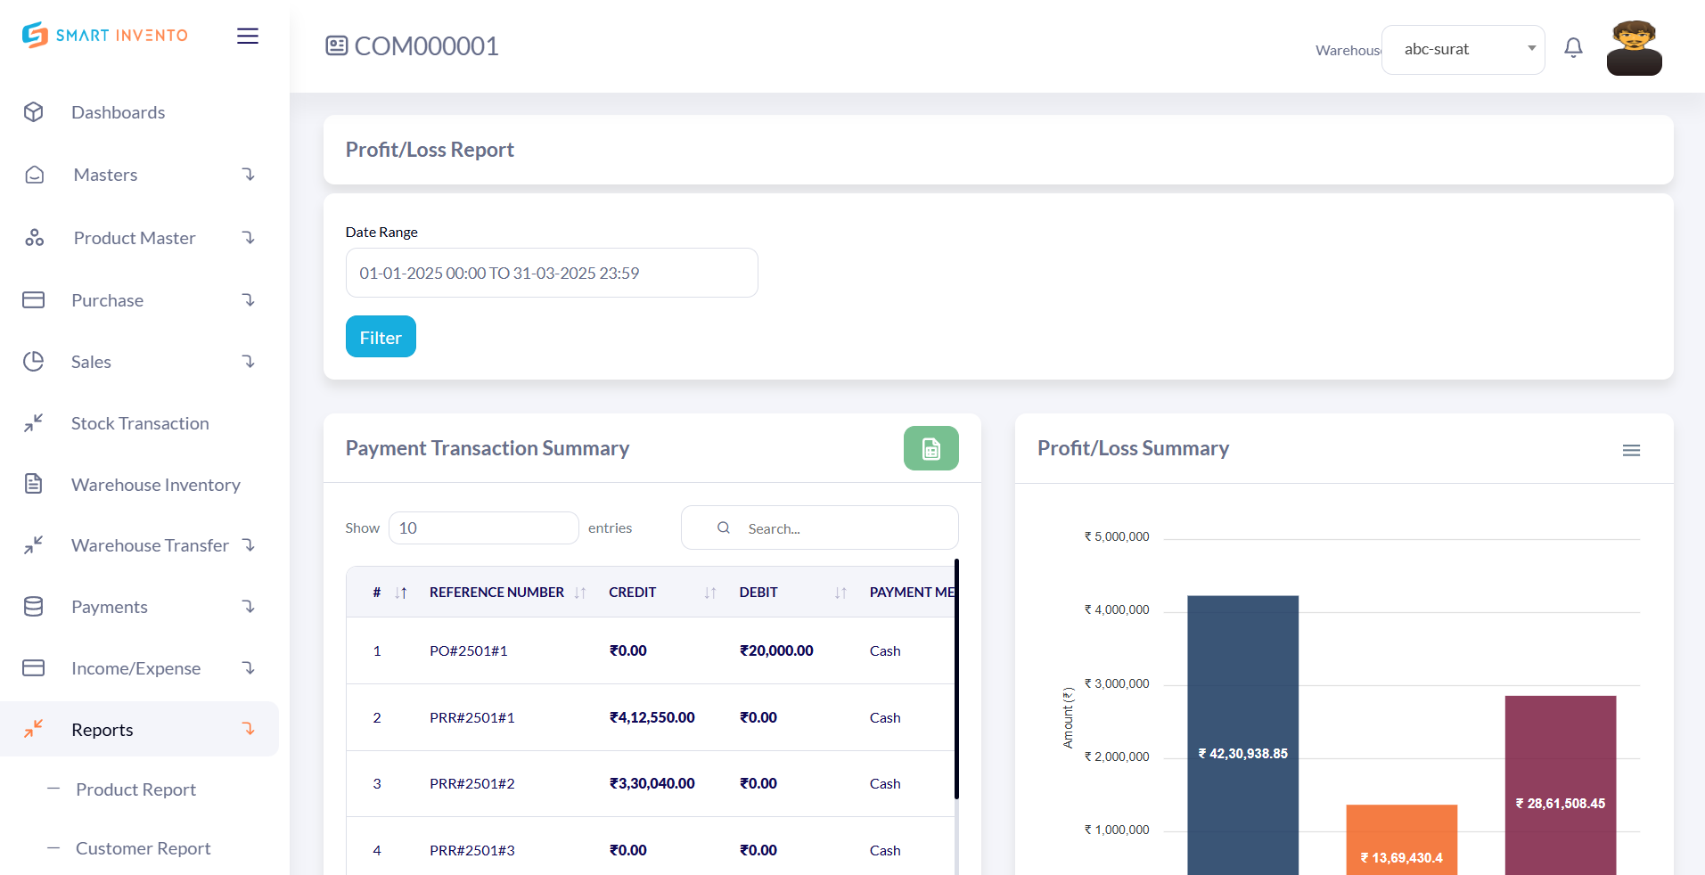Click the search magnifier icon

click(x=724, y=528)
